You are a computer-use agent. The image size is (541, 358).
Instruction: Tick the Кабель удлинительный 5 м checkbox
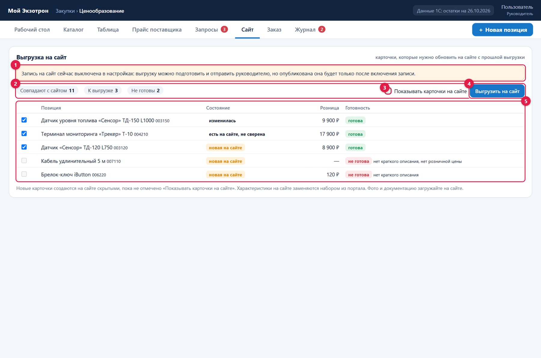pos(24,161)
